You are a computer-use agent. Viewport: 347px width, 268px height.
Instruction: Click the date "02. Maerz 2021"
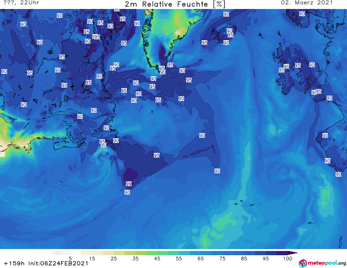(x=307, y=3)
